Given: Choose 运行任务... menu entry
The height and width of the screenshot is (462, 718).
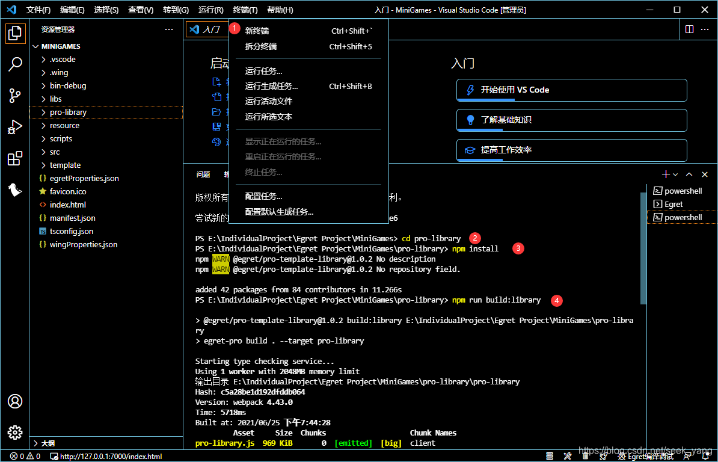Looking at the screenshot, I should click(308, 71).
